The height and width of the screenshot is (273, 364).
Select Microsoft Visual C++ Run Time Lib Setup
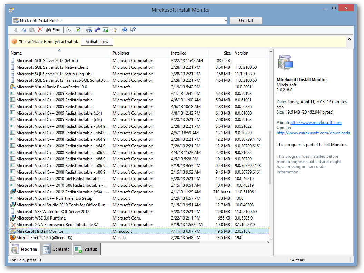click(x=139, y=198)
